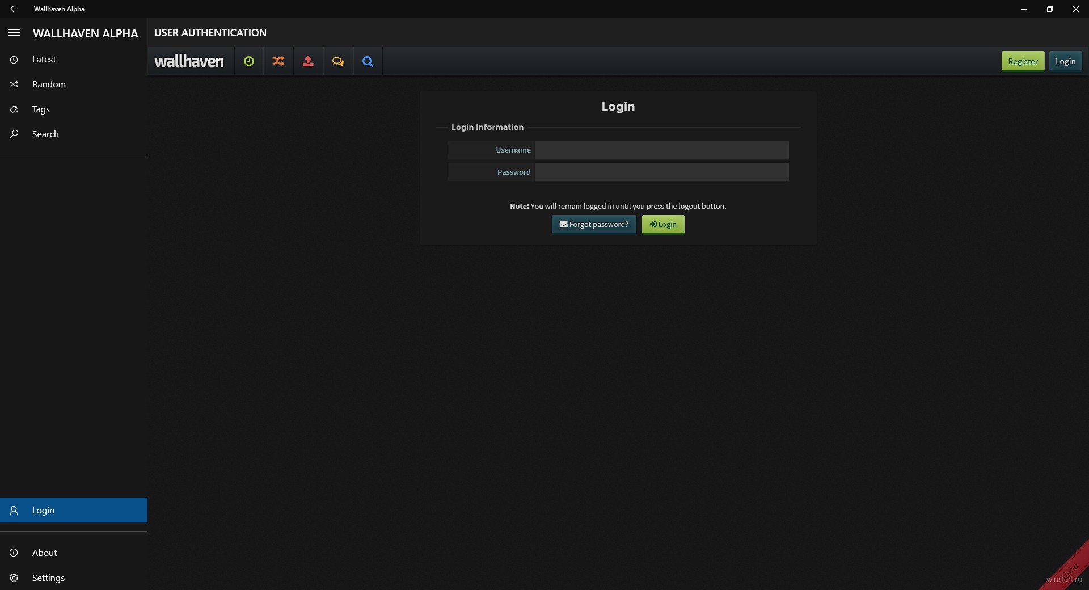The width and height of the screenshot is (1089, 590).
Task: Click the Forgot password? button
Action: point(594,224)
